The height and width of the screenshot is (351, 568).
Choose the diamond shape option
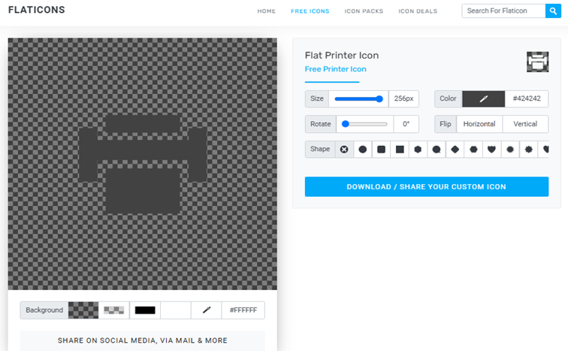click(455, 149)
